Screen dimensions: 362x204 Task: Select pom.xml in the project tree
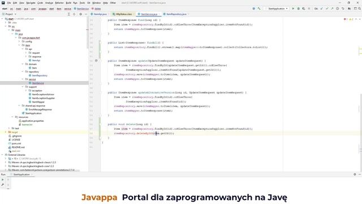[16, 143]
